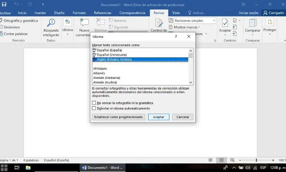This screenshot has height=172, width=286.
Task: Click previous change icon in Cambios
Action: 235,27
